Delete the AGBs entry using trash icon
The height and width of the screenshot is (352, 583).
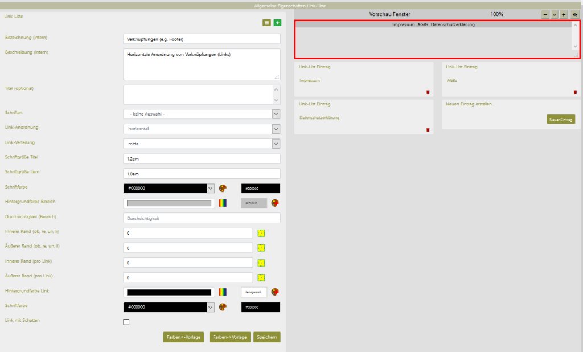(575, 92)
